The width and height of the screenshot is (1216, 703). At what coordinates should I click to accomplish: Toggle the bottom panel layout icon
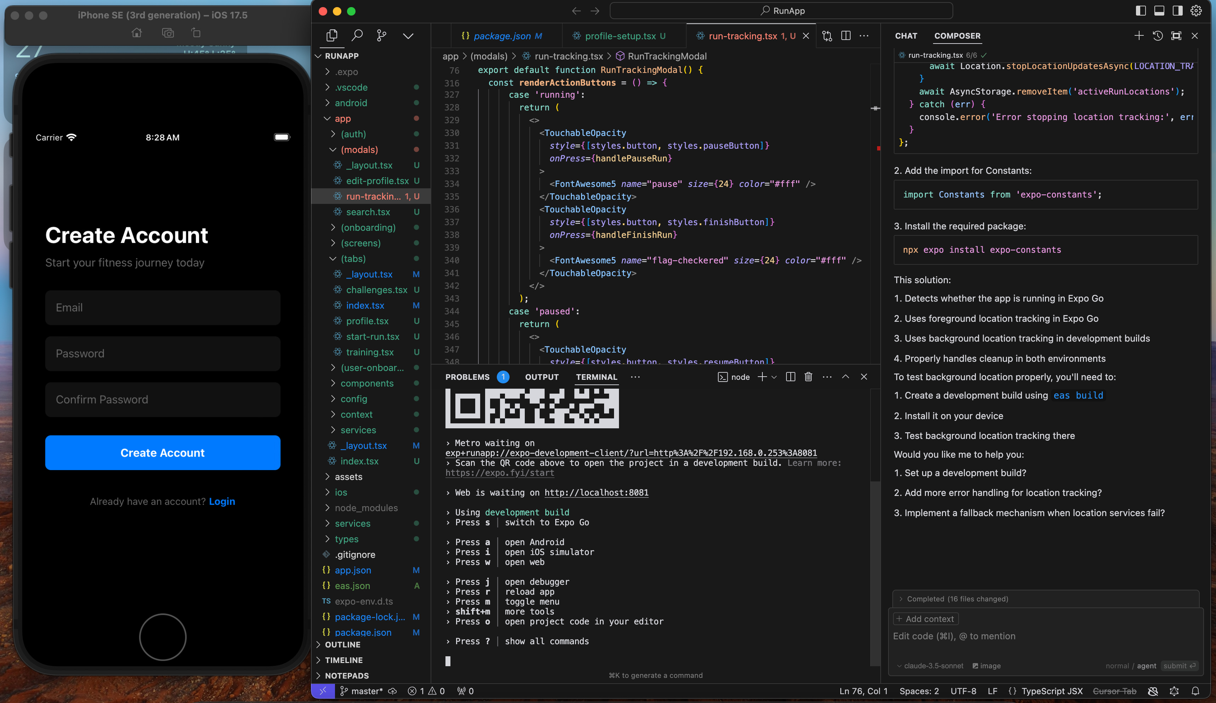tap(1159, 11)
